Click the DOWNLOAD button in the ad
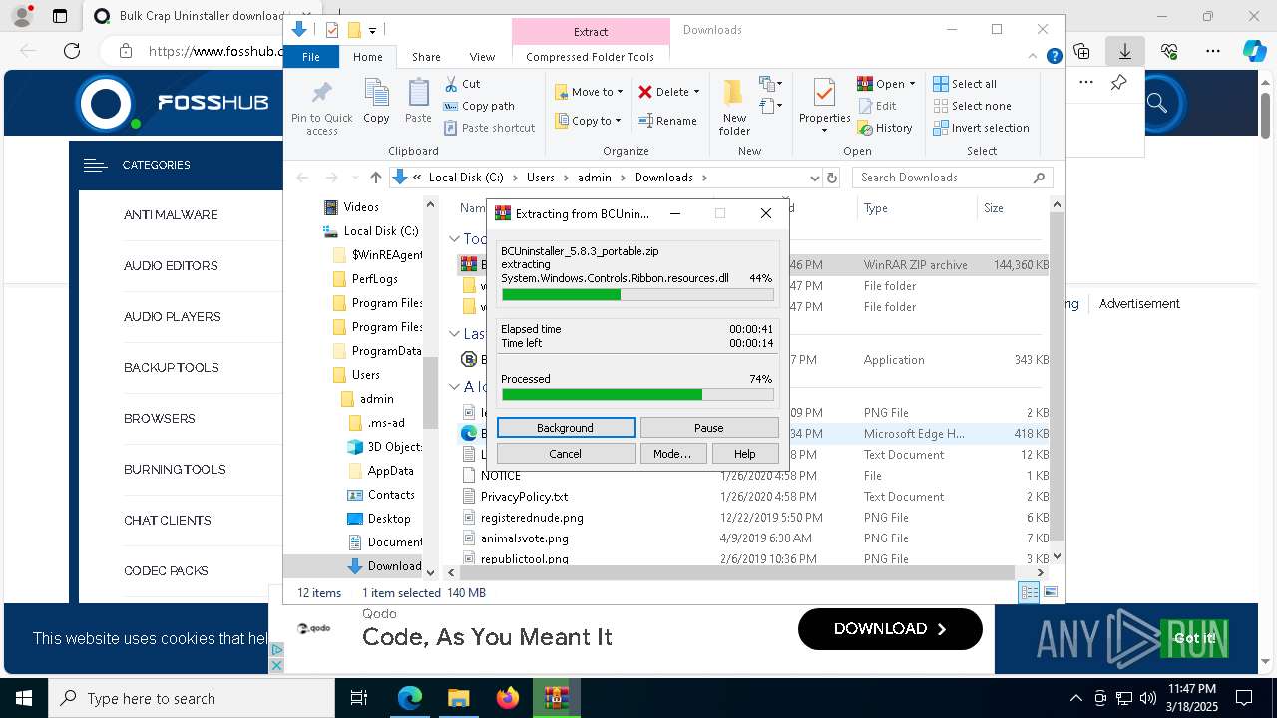1277x718 pixels. point(890,629)
